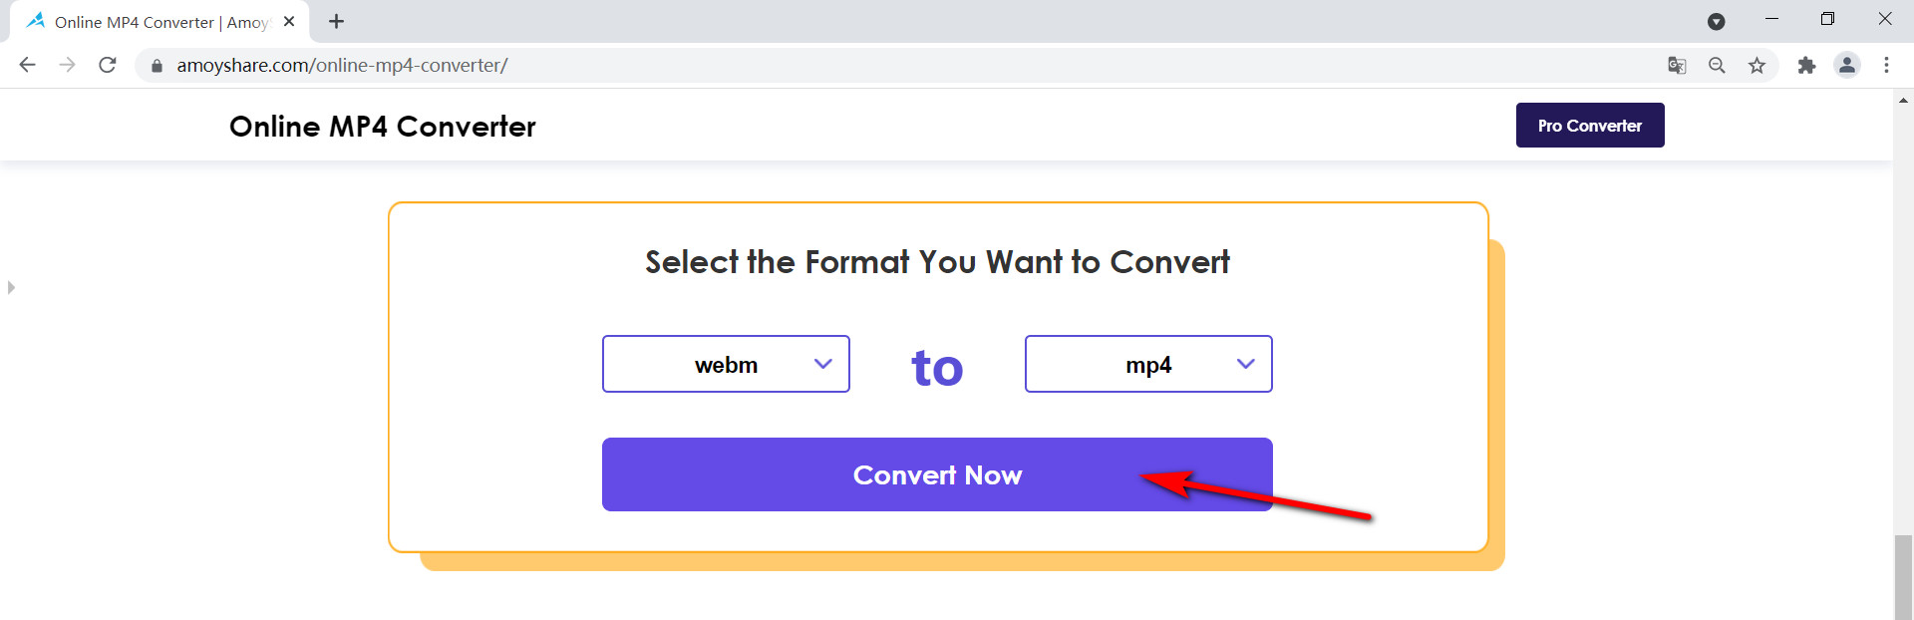Close the Online MP4 Converter tab
The image size is (1914, 620).
(289, 21)
